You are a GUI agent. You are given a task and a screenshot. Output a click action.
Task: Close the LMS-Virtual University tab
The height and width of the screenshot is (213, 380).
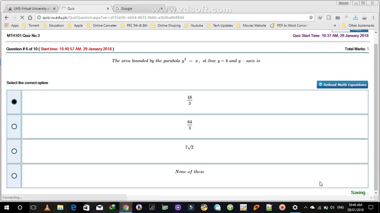point(54,9)
